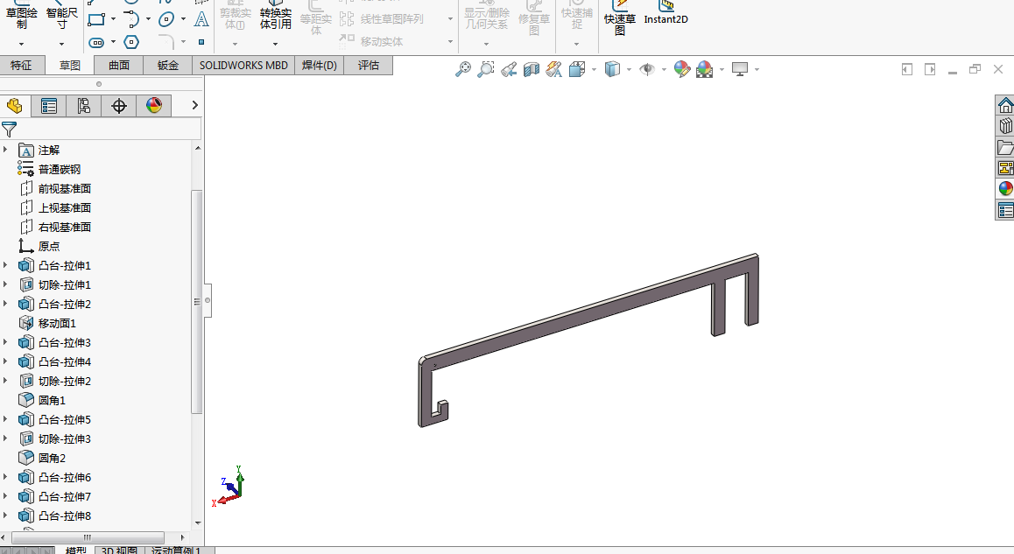1014x554 pixels.
Task: Click the feature tree filter funnel icon
Action: tap(9, 130)
